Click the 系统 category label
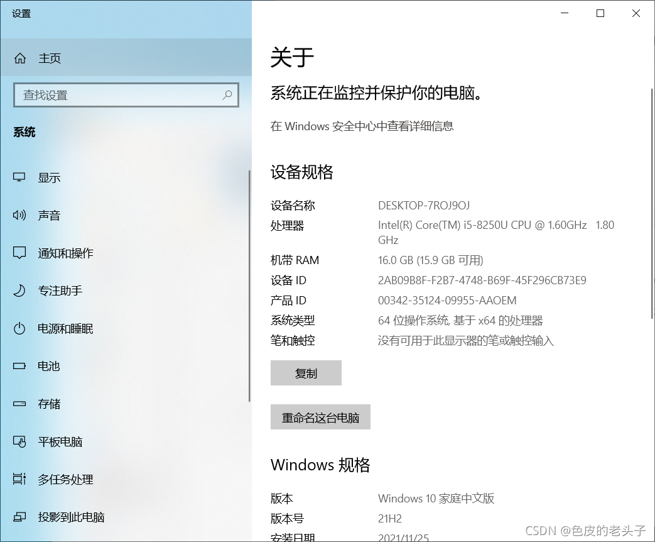Image resolution: width=655 pixels, height=542 pixels. tap(24, 132)
